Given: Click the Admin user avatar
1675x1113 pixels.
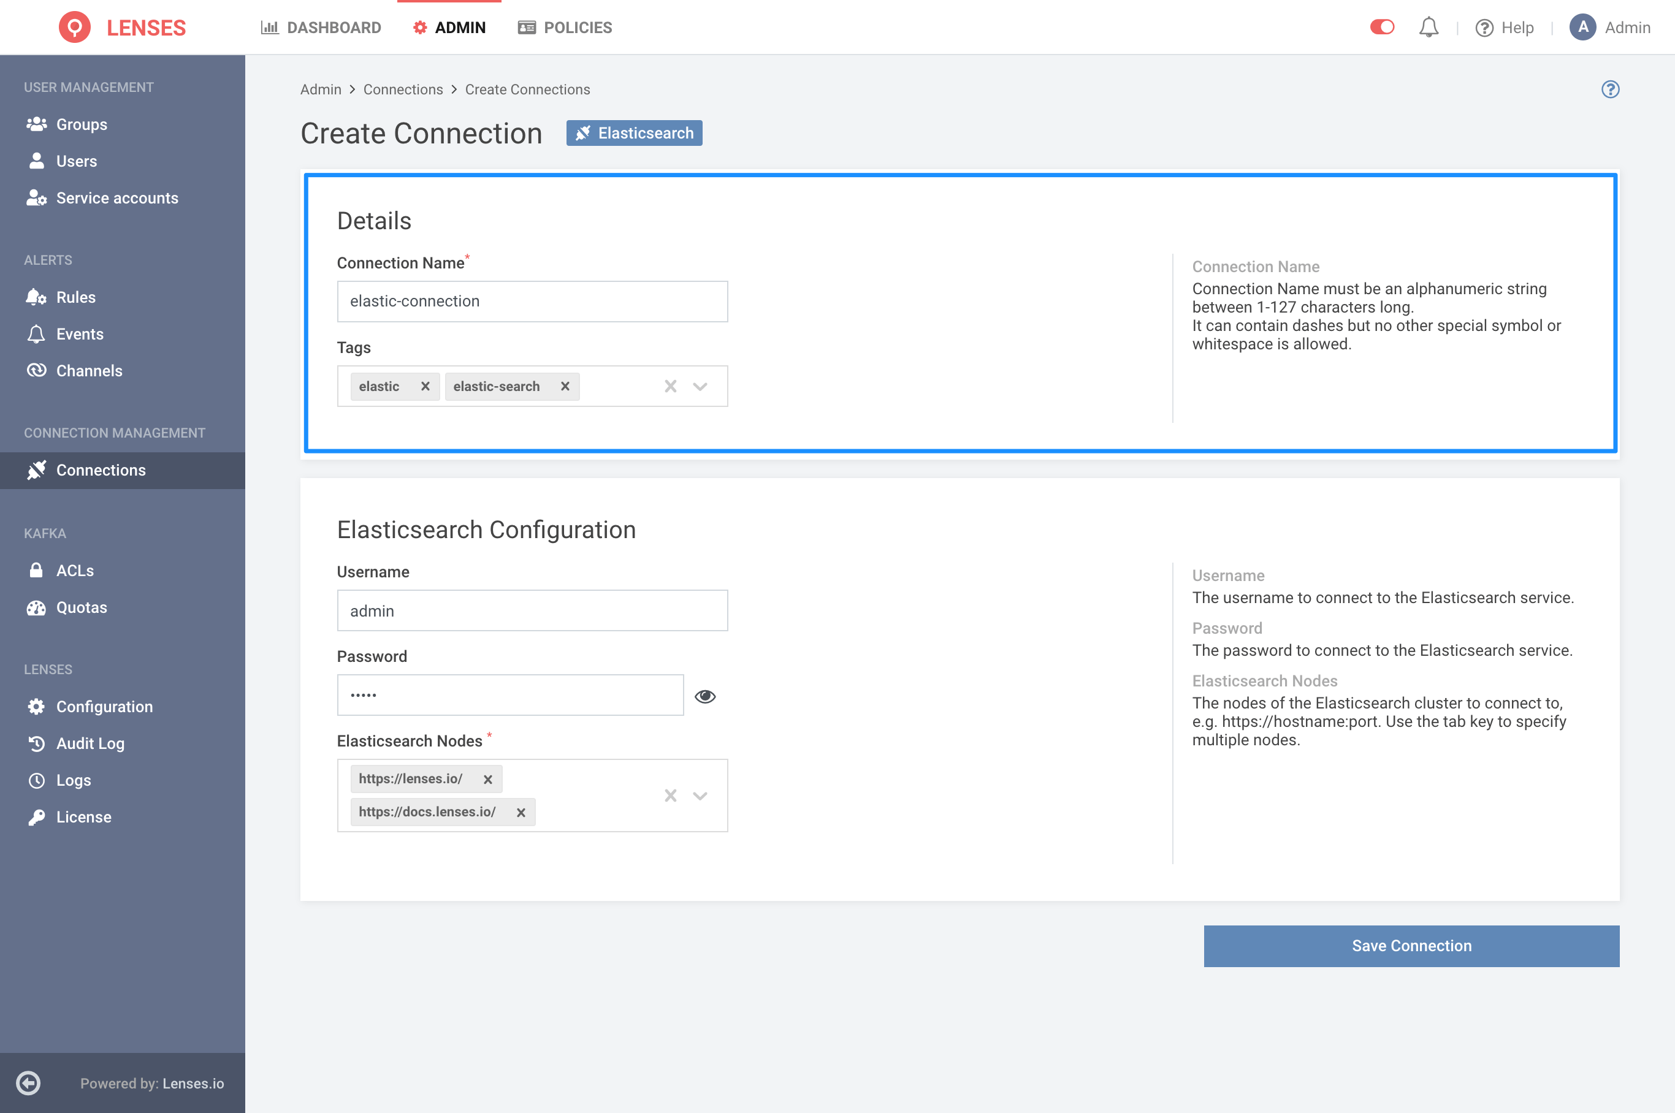Looking at the screenshot, I should coord(1582,27).
